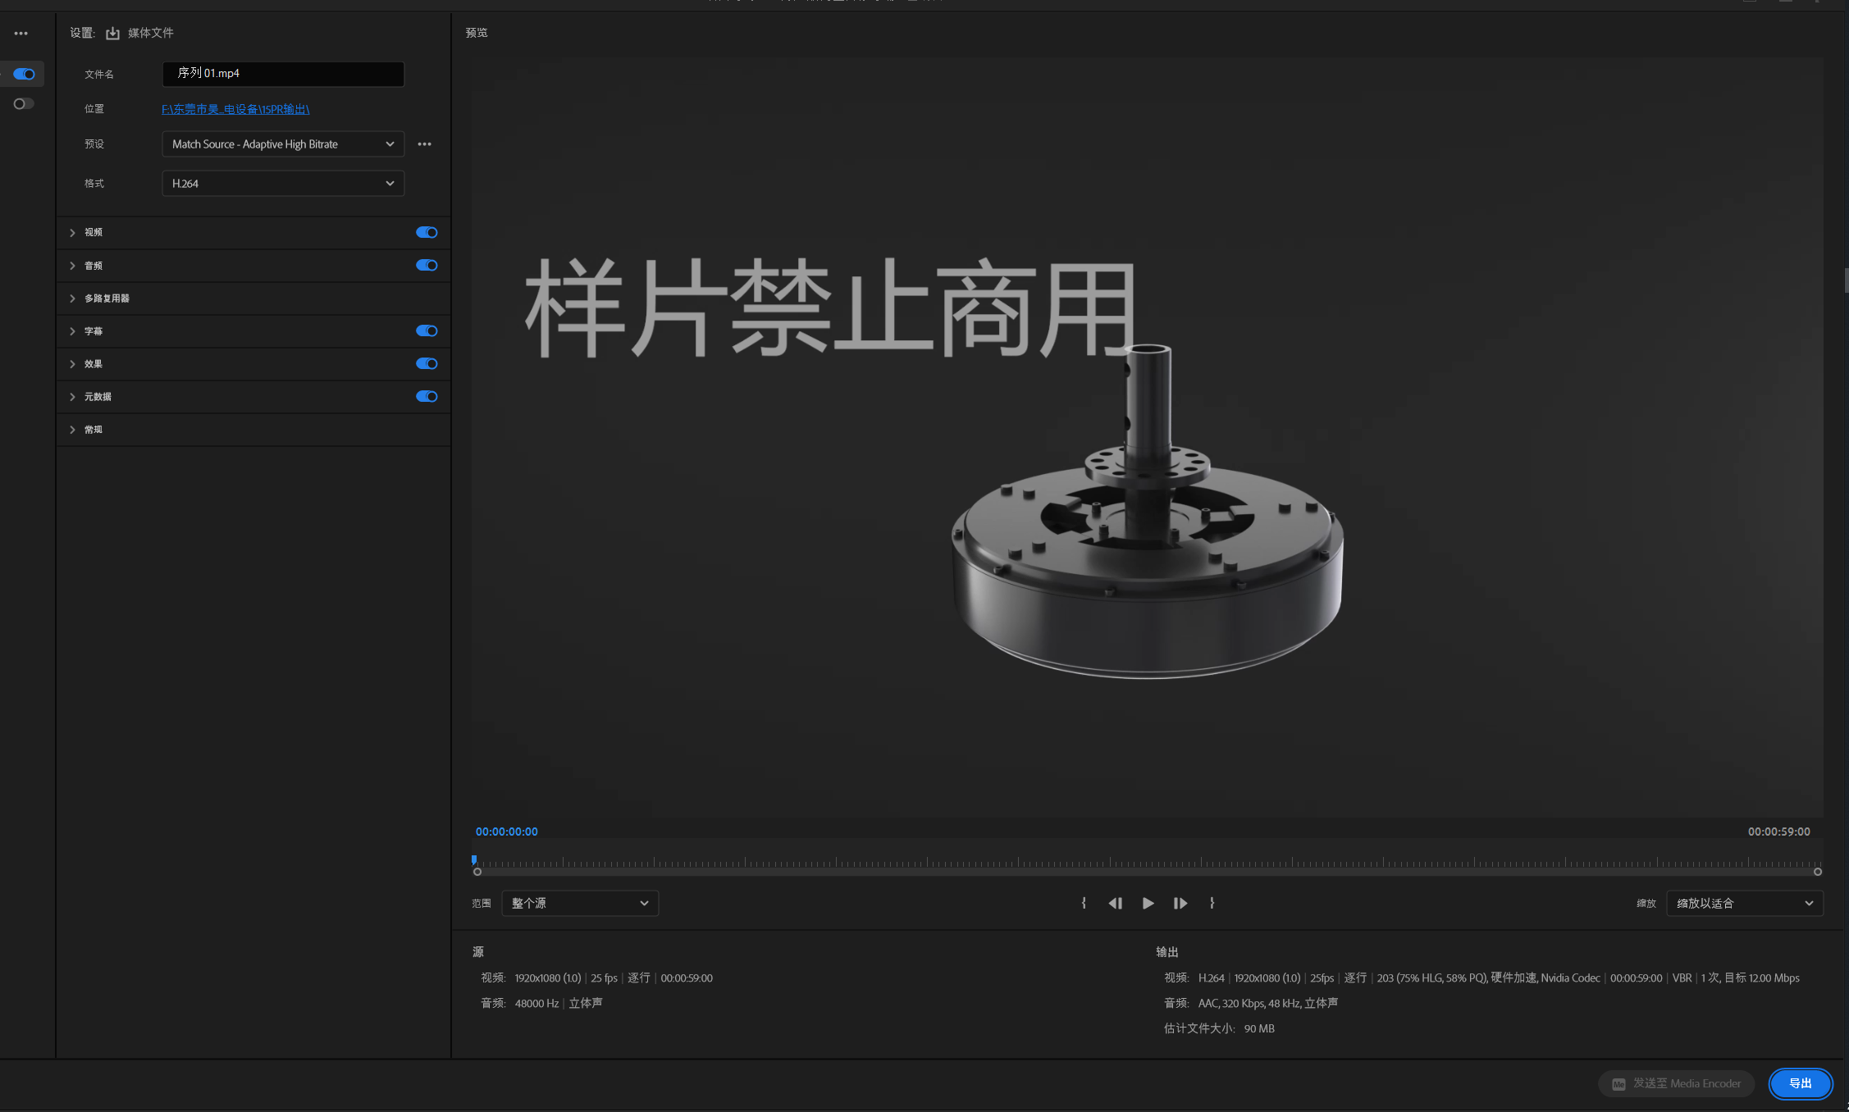The image size is (1849, 1112).
Task: Set the in point marker
Action: [x=1084, y=903]
